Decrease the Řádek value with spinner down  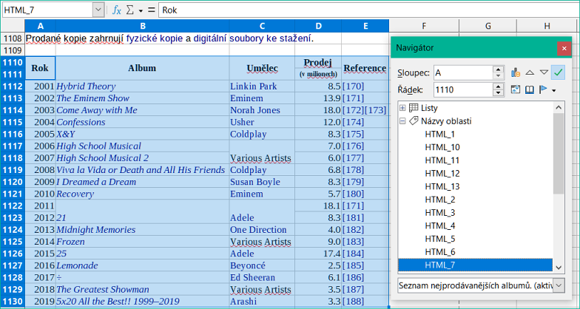tap(499, 93)
